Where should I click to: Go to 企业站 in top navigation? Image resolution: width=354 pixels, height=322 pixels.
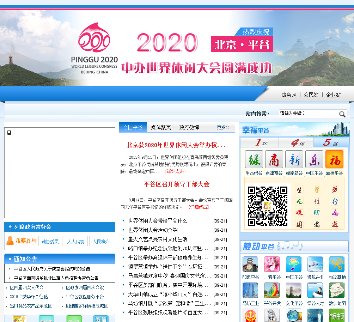tap(333, 95)
